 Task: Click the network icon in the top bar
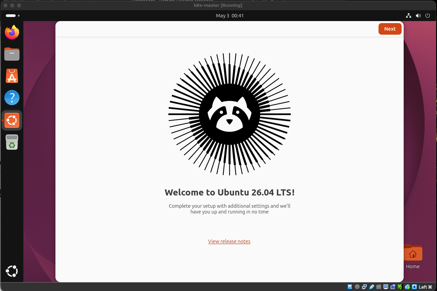(409, 16)
